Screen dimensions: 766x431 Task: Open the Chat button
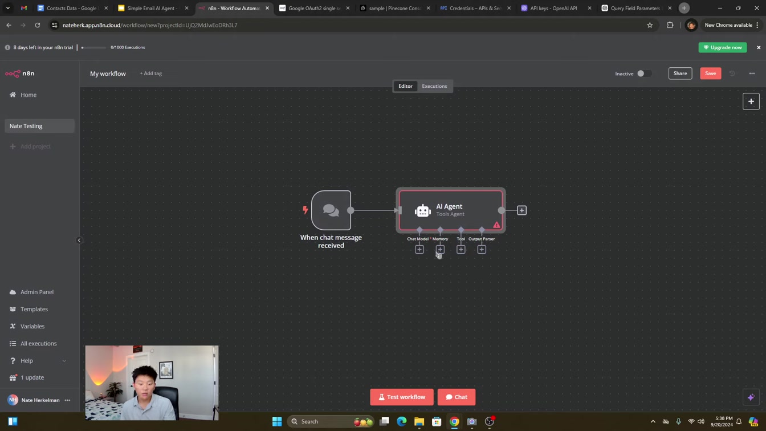coord(457,397)
